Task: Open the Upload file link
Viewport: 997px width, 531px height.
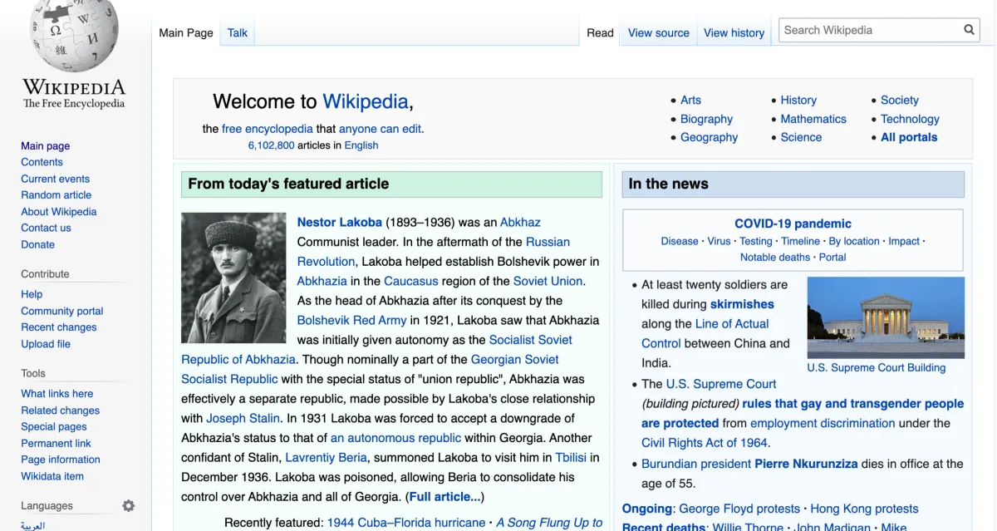Action: [46, 344]
